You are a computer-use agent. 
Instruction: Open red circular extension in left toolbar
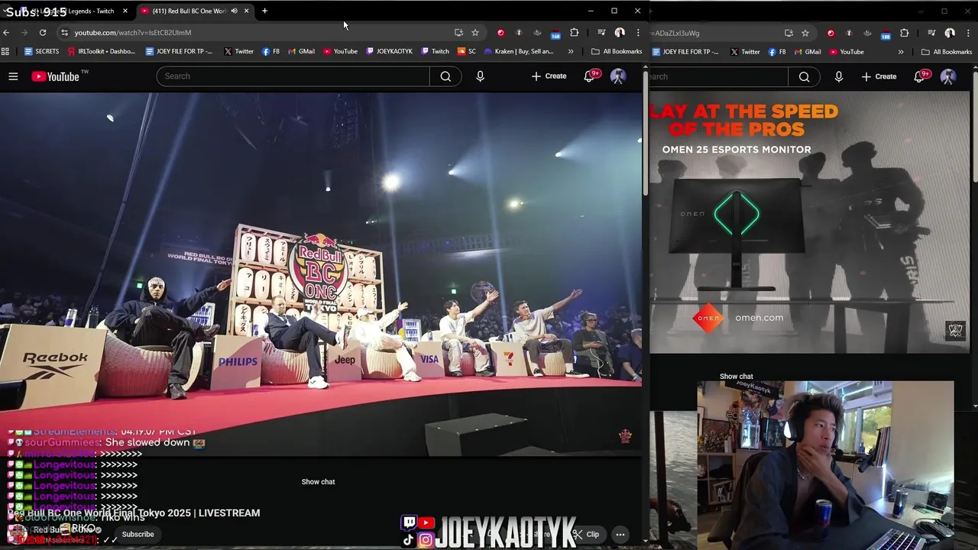coord(500,33)
